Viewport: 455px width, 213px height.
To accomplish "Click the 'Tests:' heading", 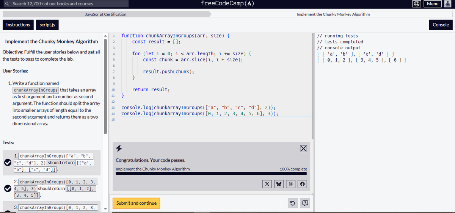I will coord(8,143).
